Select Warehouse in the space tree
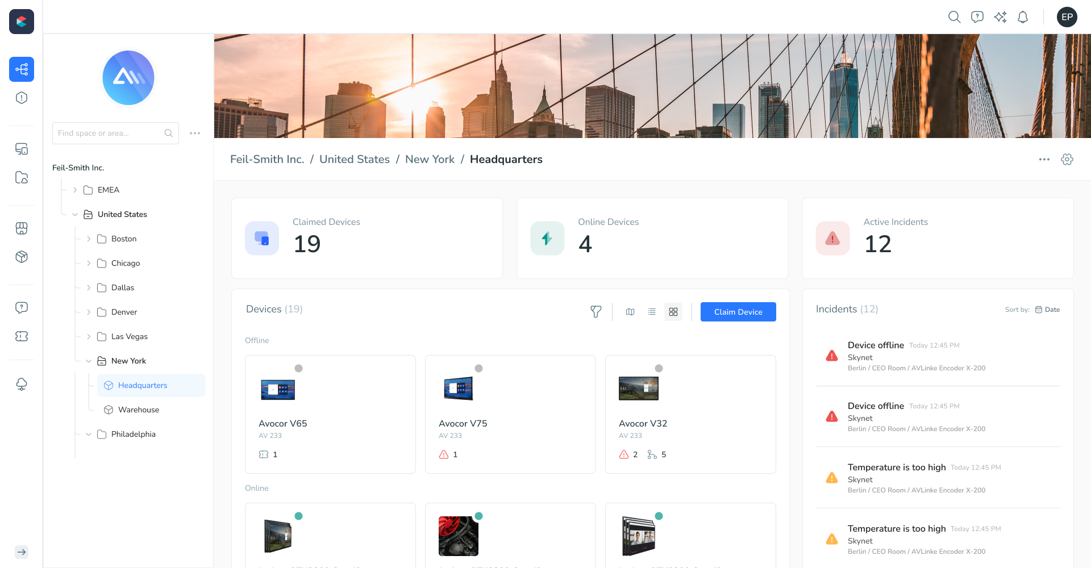 coord(139,410)
